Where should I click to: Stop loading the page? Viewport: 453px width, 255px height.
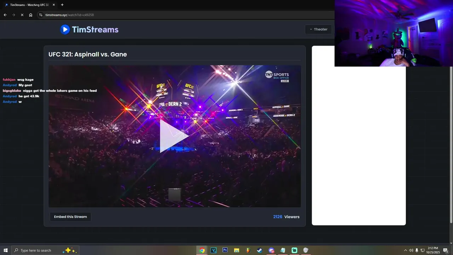[22, 15]
